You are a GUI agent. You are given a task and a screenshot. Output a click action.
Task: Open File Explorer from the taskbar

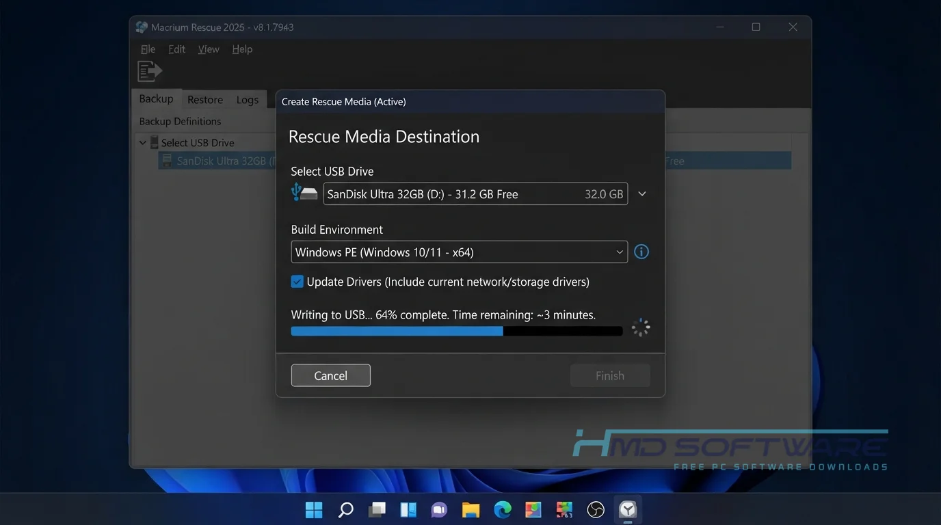pyautogui.click(x=471, y=509)
